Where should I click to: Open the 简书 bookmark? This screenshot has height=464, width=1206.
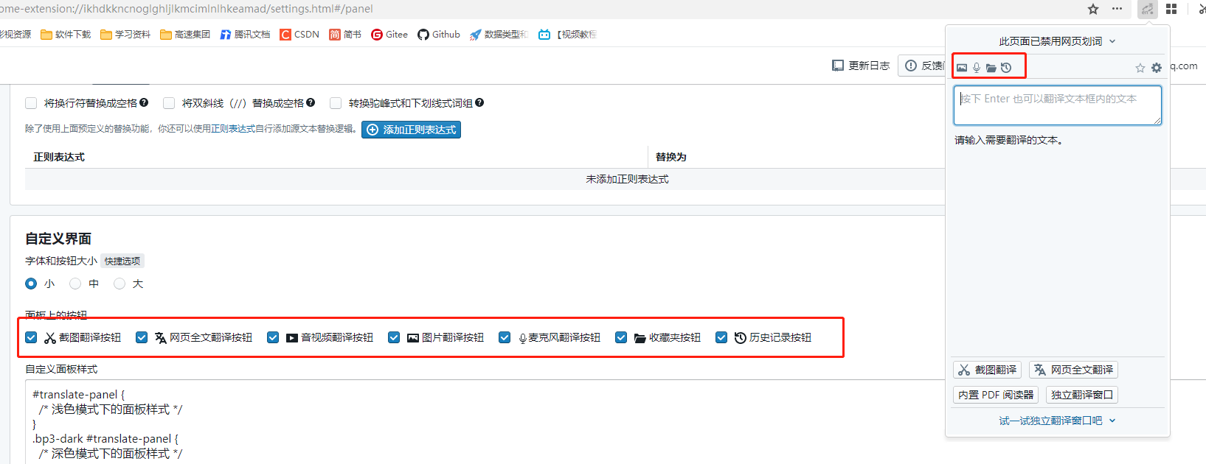coord(345,35)
